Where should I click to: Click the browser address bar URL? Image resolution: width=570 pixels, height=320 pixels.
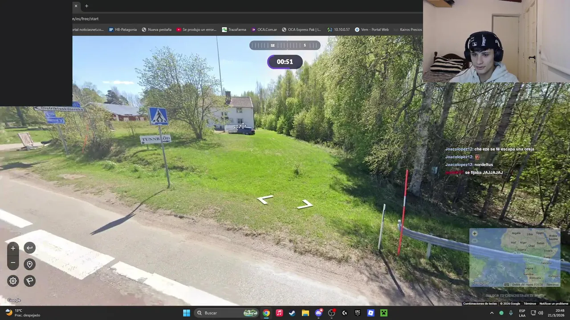pyautogui.click(x=85, y=19)
